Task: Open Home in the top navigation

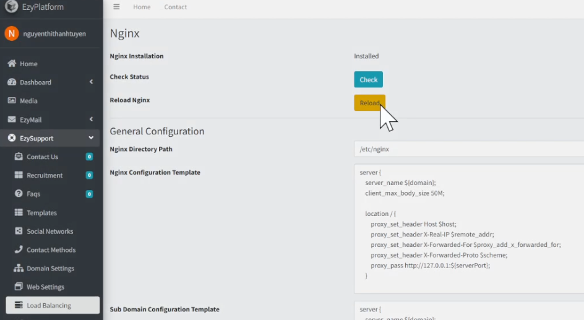Action: [x=142, y=7]
